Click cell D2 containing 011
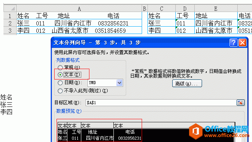This screenshot has width=252, height=142. [185, 23]
